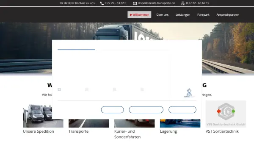Open the Ansprechpartner menu item
This screenshot has height=159, width=254.
pyautogui.click(x=228, y=14)
